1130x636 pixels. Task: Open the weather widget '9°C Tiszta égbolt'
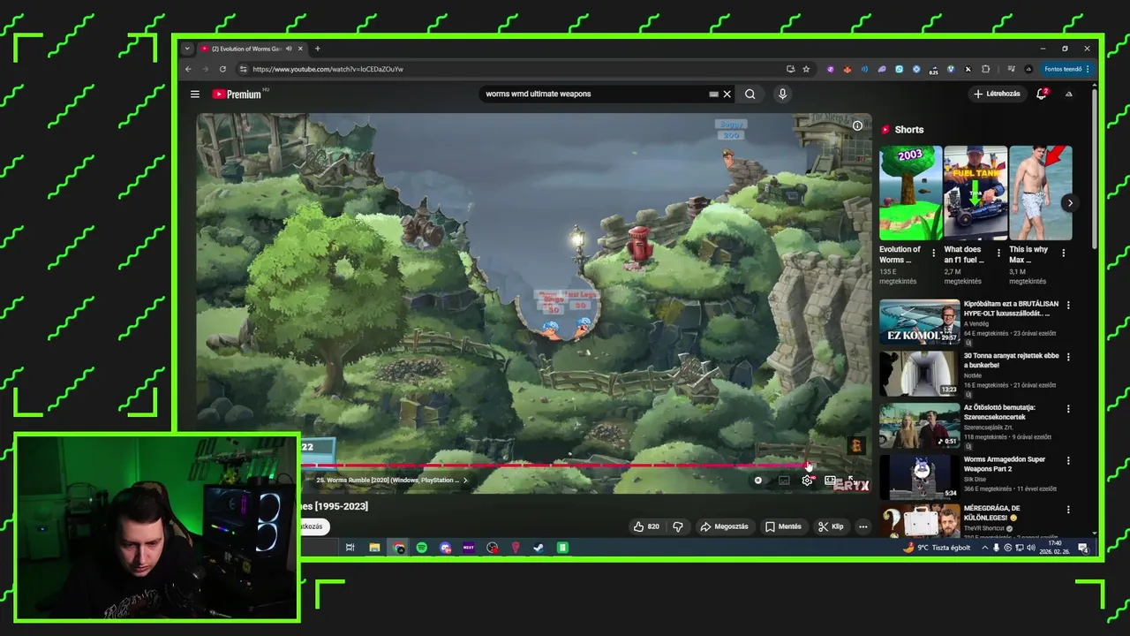pos(938,548)
